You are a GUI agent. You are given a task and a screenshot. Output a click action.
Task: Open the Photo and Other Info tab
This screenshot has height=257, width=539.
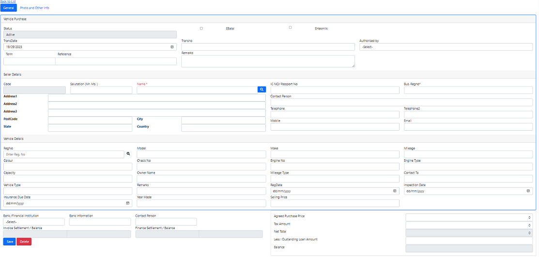click(34, 8)
